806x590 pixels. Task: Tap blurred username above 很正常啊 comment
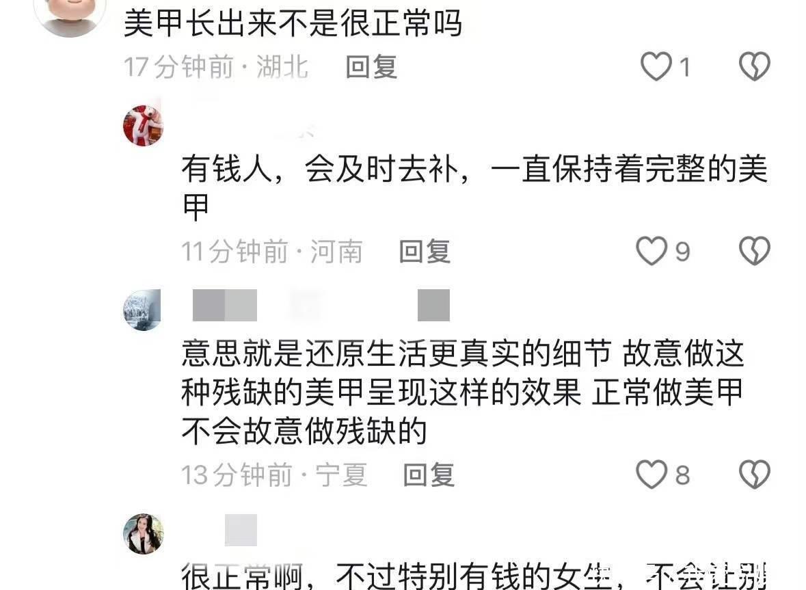pyautogui.click(x=241, y=529)
